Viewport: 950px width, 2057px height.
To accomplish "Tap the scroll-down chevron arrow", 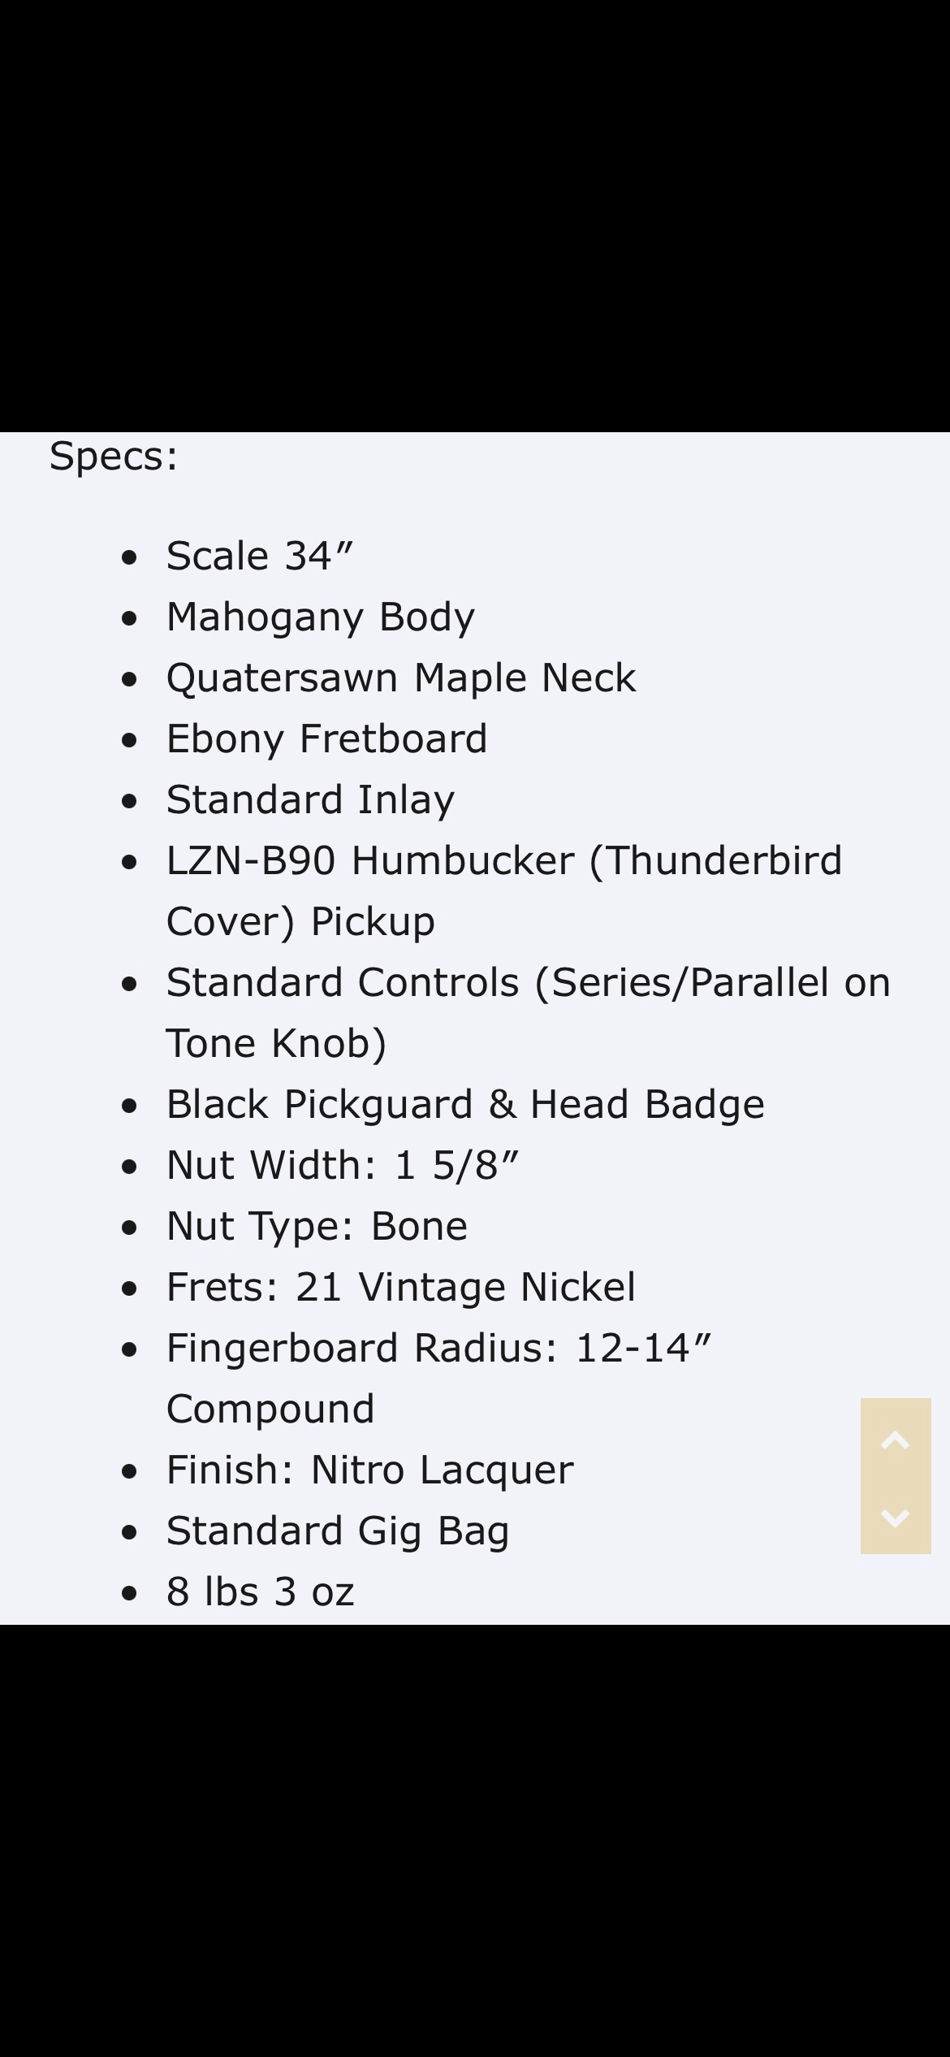I will [895, 1517].
